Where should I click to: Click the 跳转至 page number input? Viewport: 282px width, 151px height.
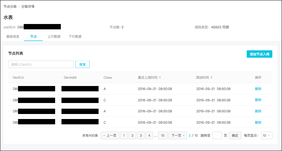[217, 135]
